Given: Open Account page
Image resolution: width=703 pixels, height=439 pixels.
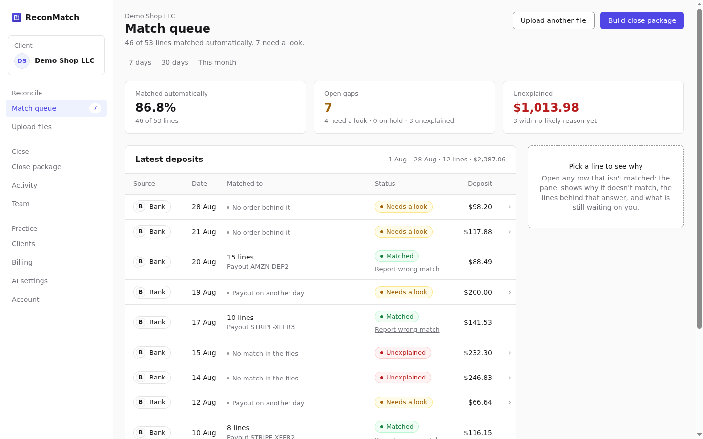Looking at the screenshot, I should click(x=56, y=299).
